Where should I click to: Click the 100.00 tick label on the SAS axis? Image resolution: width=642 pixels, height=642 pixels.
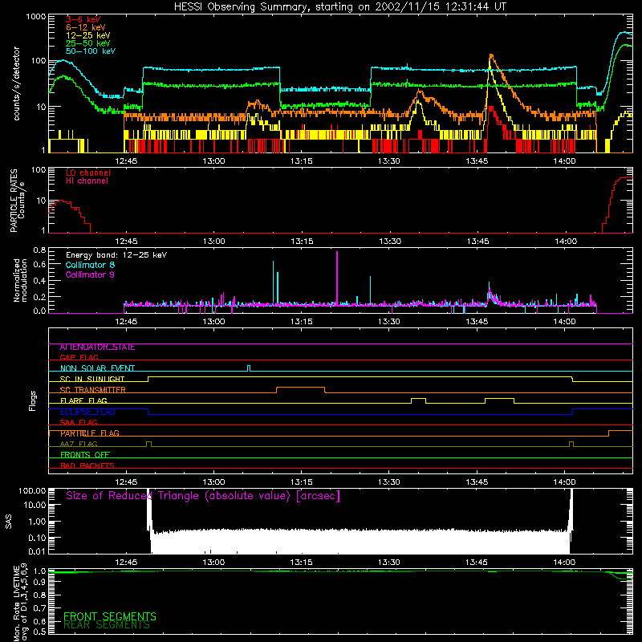coord(32,490)
